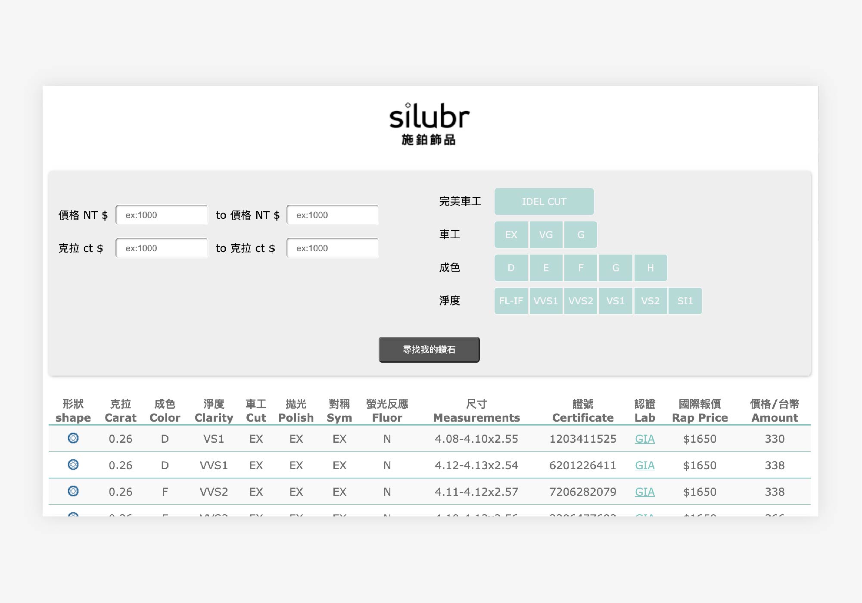Open GIA link for certificate 6201226411
This screenshot has width=862, height=603.
pos(644,465)
